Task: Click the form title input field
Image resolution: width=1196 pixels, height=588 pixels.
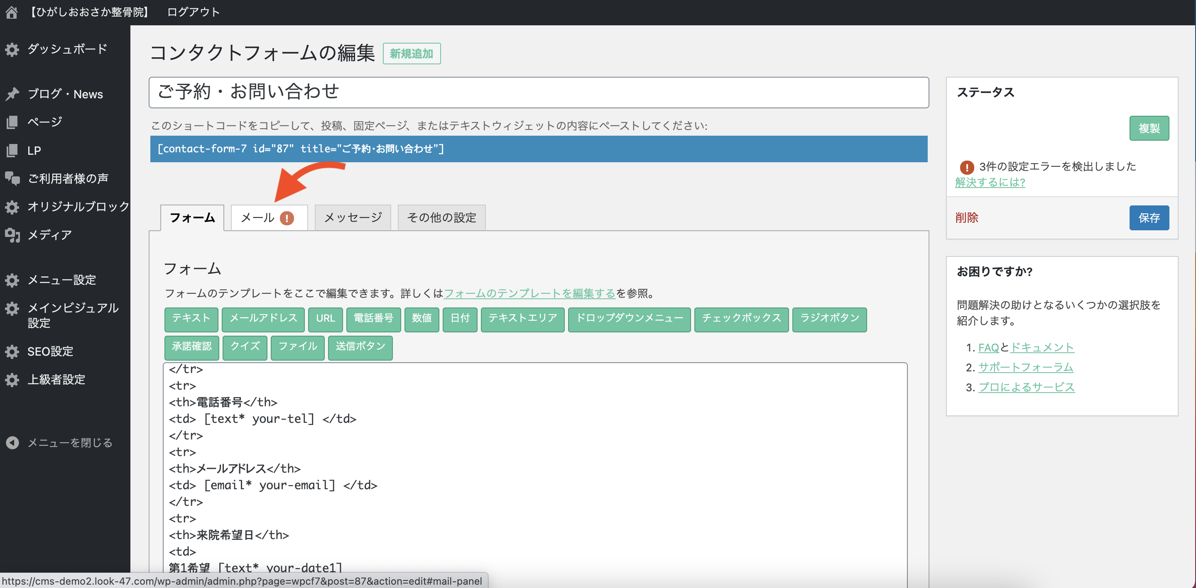Action: 539,93
